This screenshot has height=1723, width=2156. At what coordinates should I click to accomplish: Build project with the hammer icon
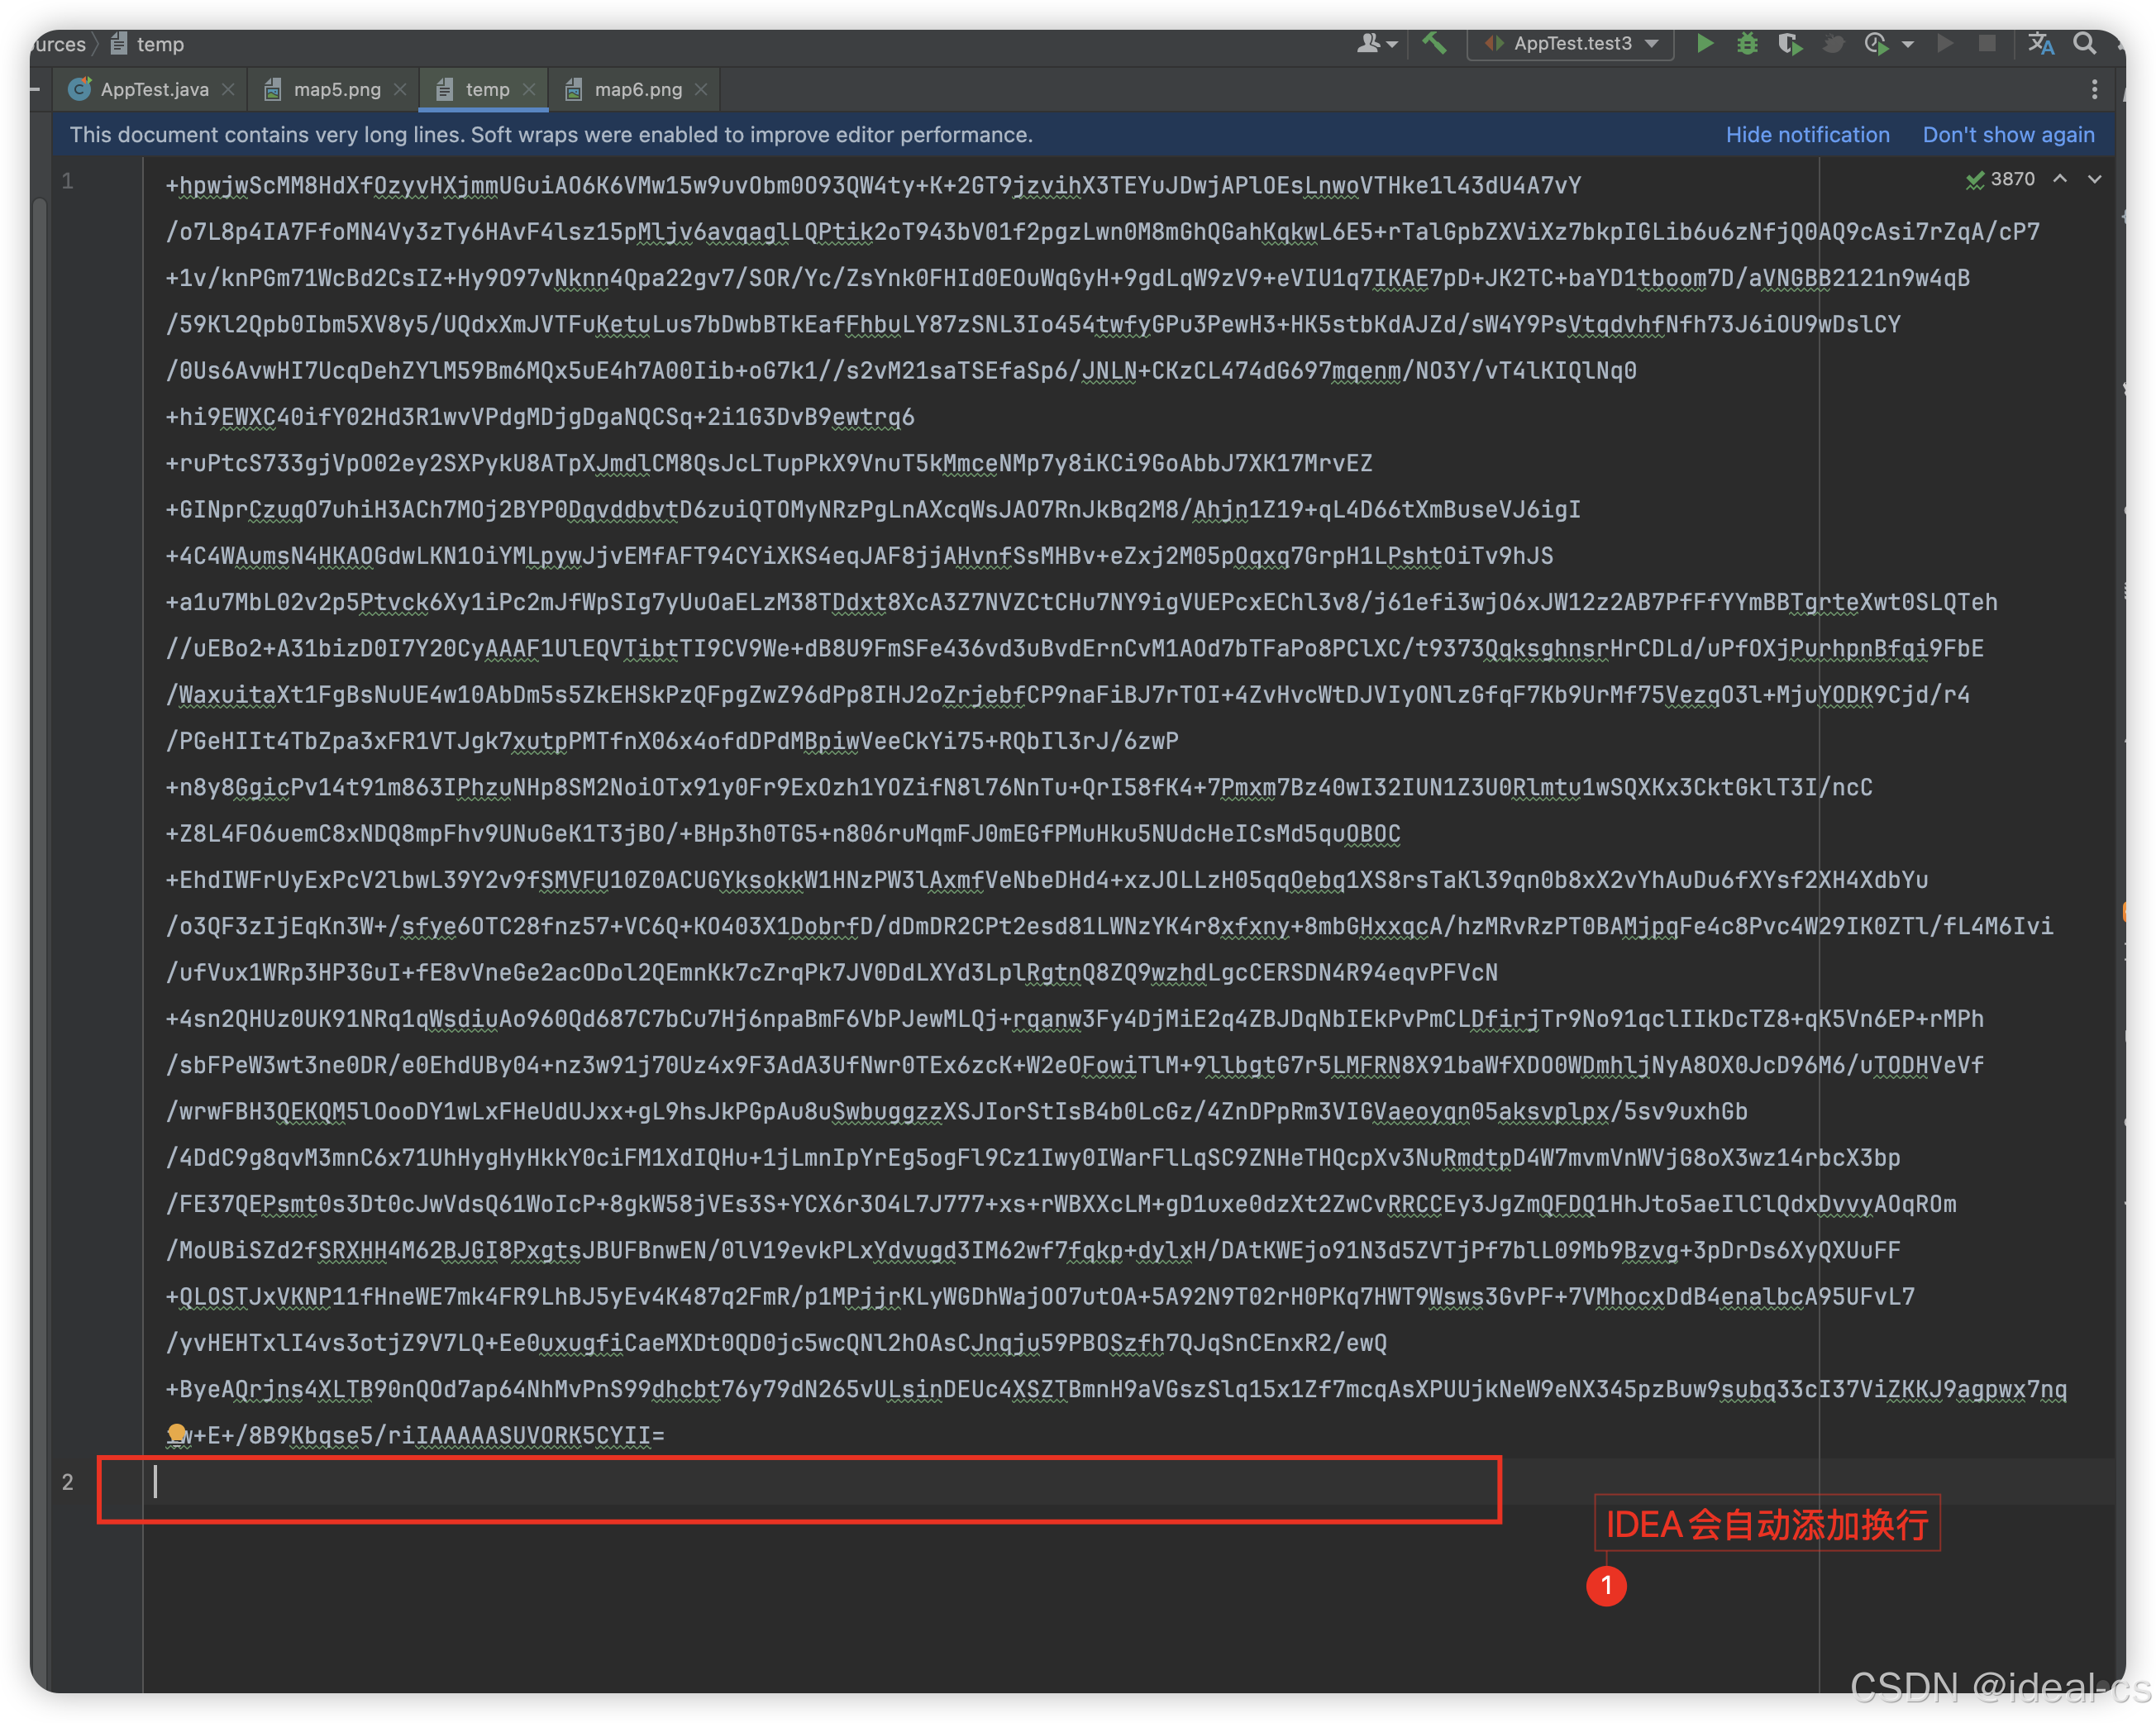[1435, 43]
